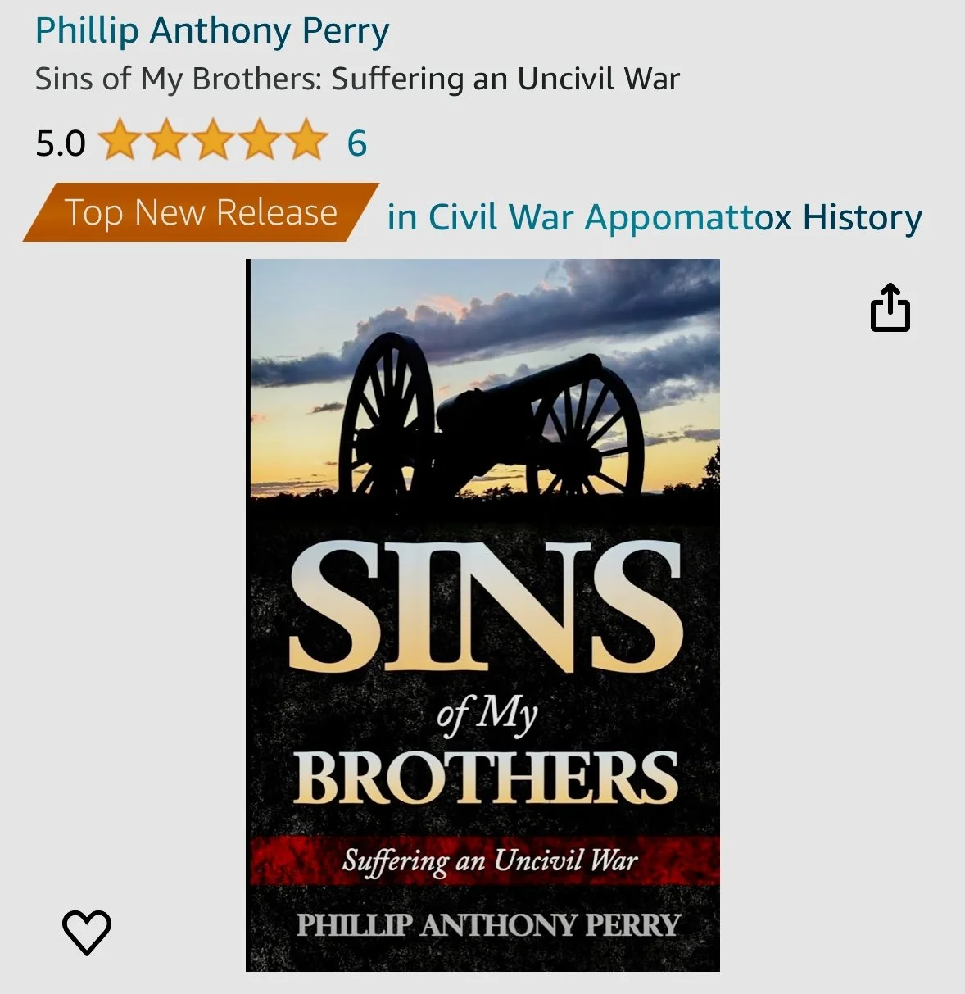Click the 5.0 rating score
Image resolution: width=965 pixels, height=994 pixels.
tap(61, 143)
